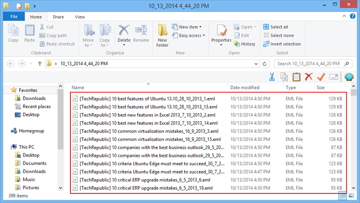The image size is (360, 203).
Task: Click the scissors cut icon in toolbar
Action: coord(272,77)
